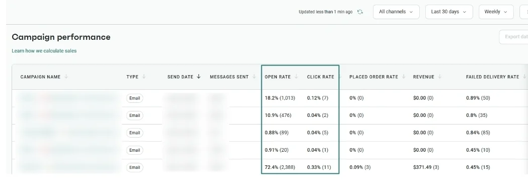
Task: Click the refresh data icon
Action: 360,12
